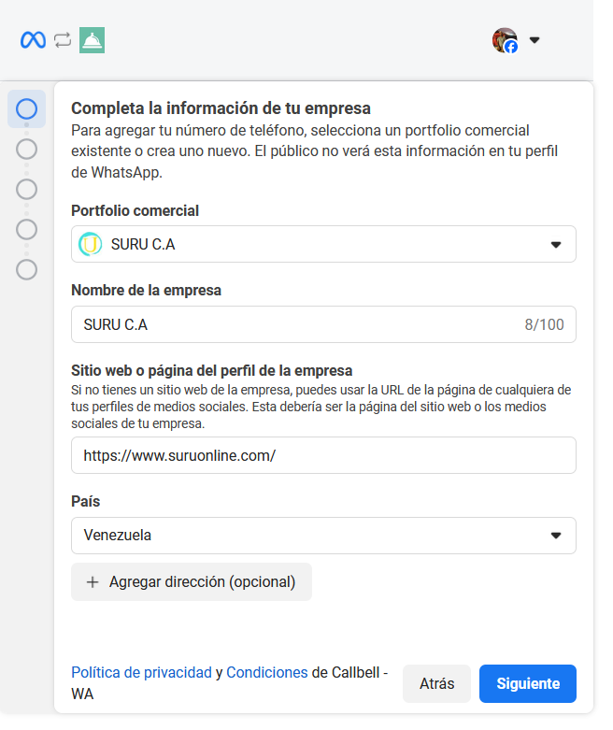Click the Nombre de la empresa text field
This screenshot has width=613, height=730.
299,324
